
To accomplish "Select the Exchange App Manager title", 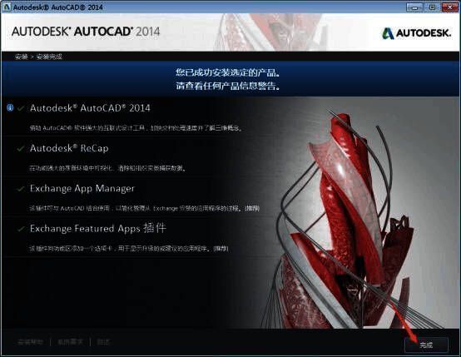I will tap(82, 189).
